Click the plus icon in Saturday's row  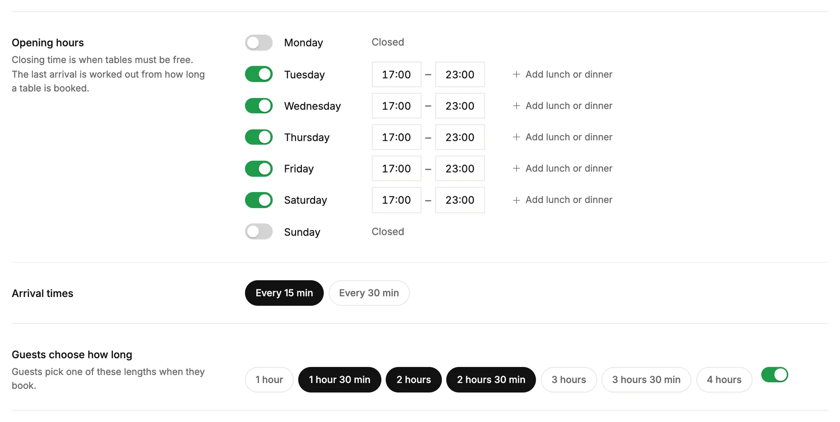coord(516,200)
